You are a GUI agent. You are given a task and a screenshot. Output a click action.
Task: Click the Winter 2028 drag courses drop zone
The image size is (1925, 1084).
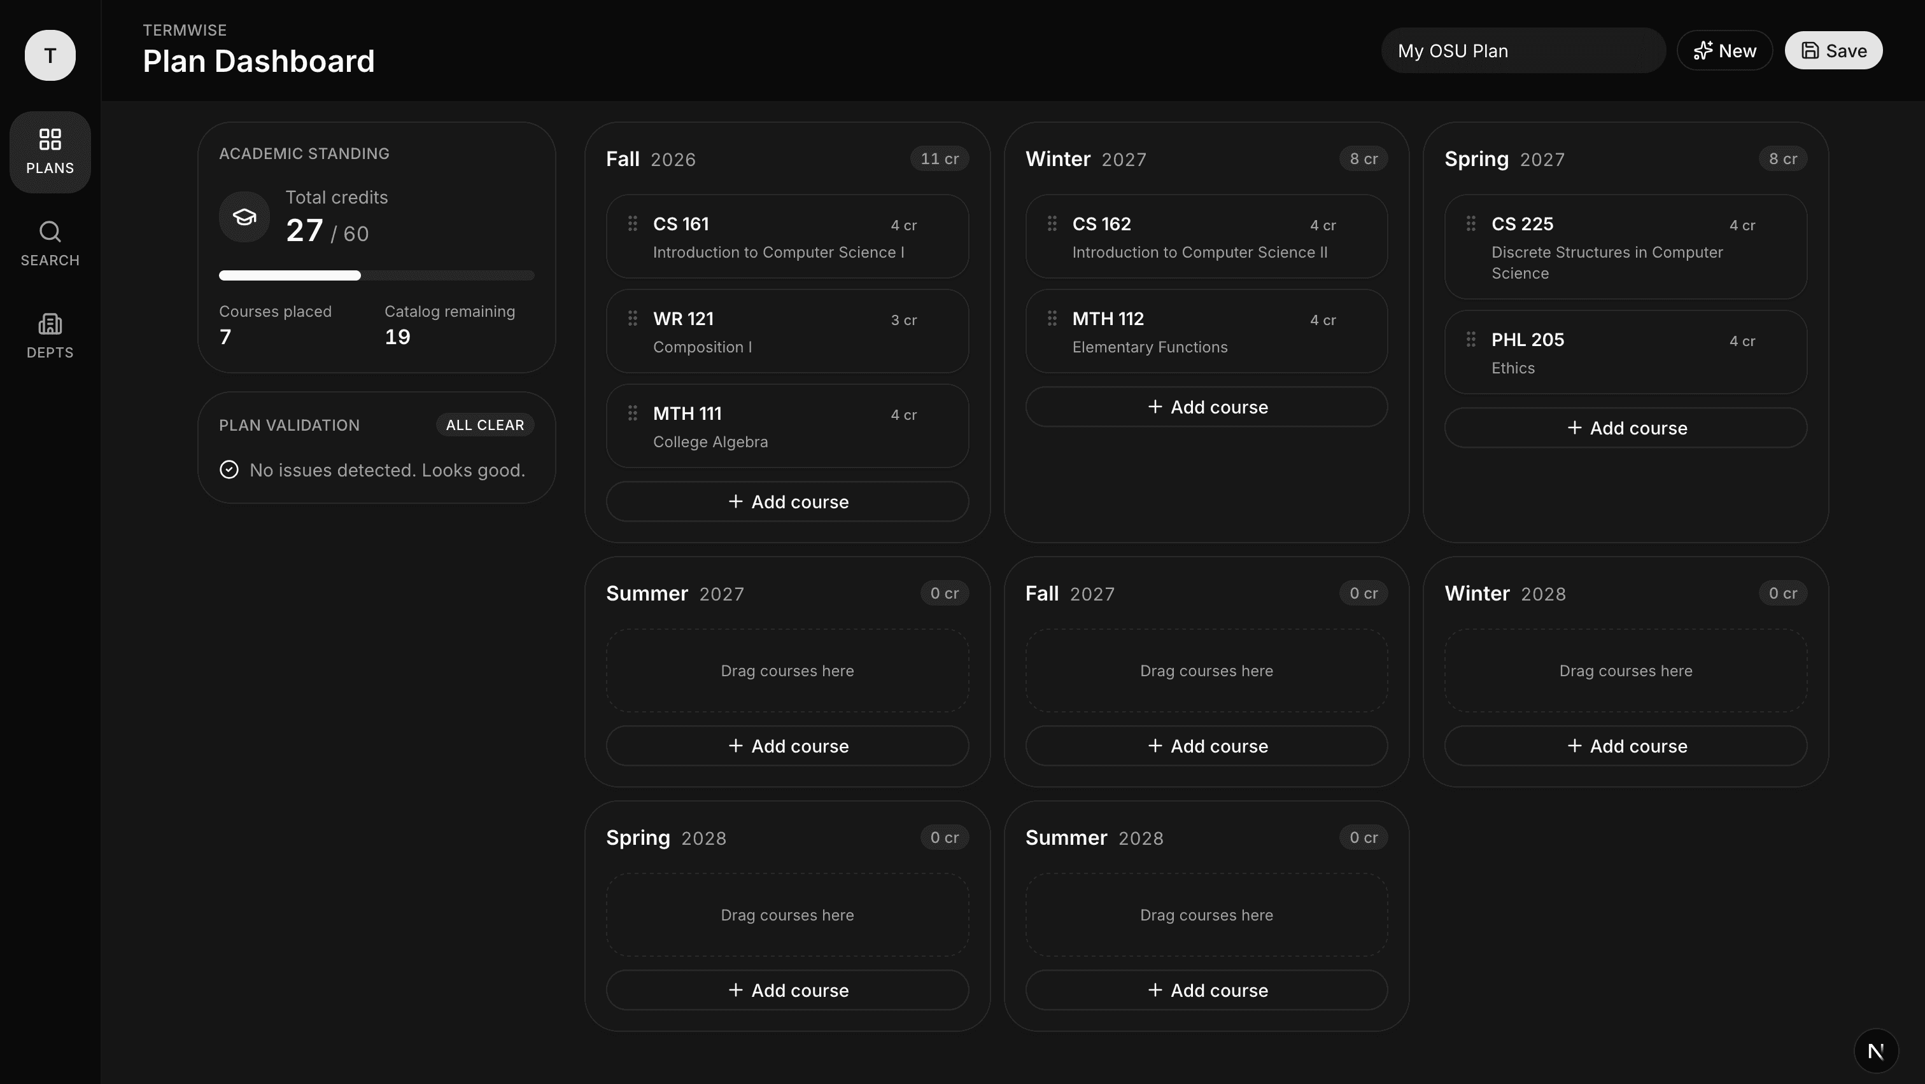click(x=1626, y=671)
